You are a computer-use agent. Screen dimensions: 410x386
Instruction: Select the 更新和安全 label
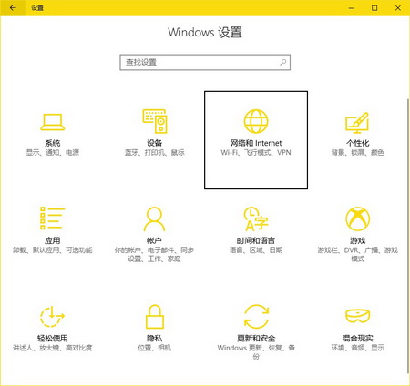256,339
